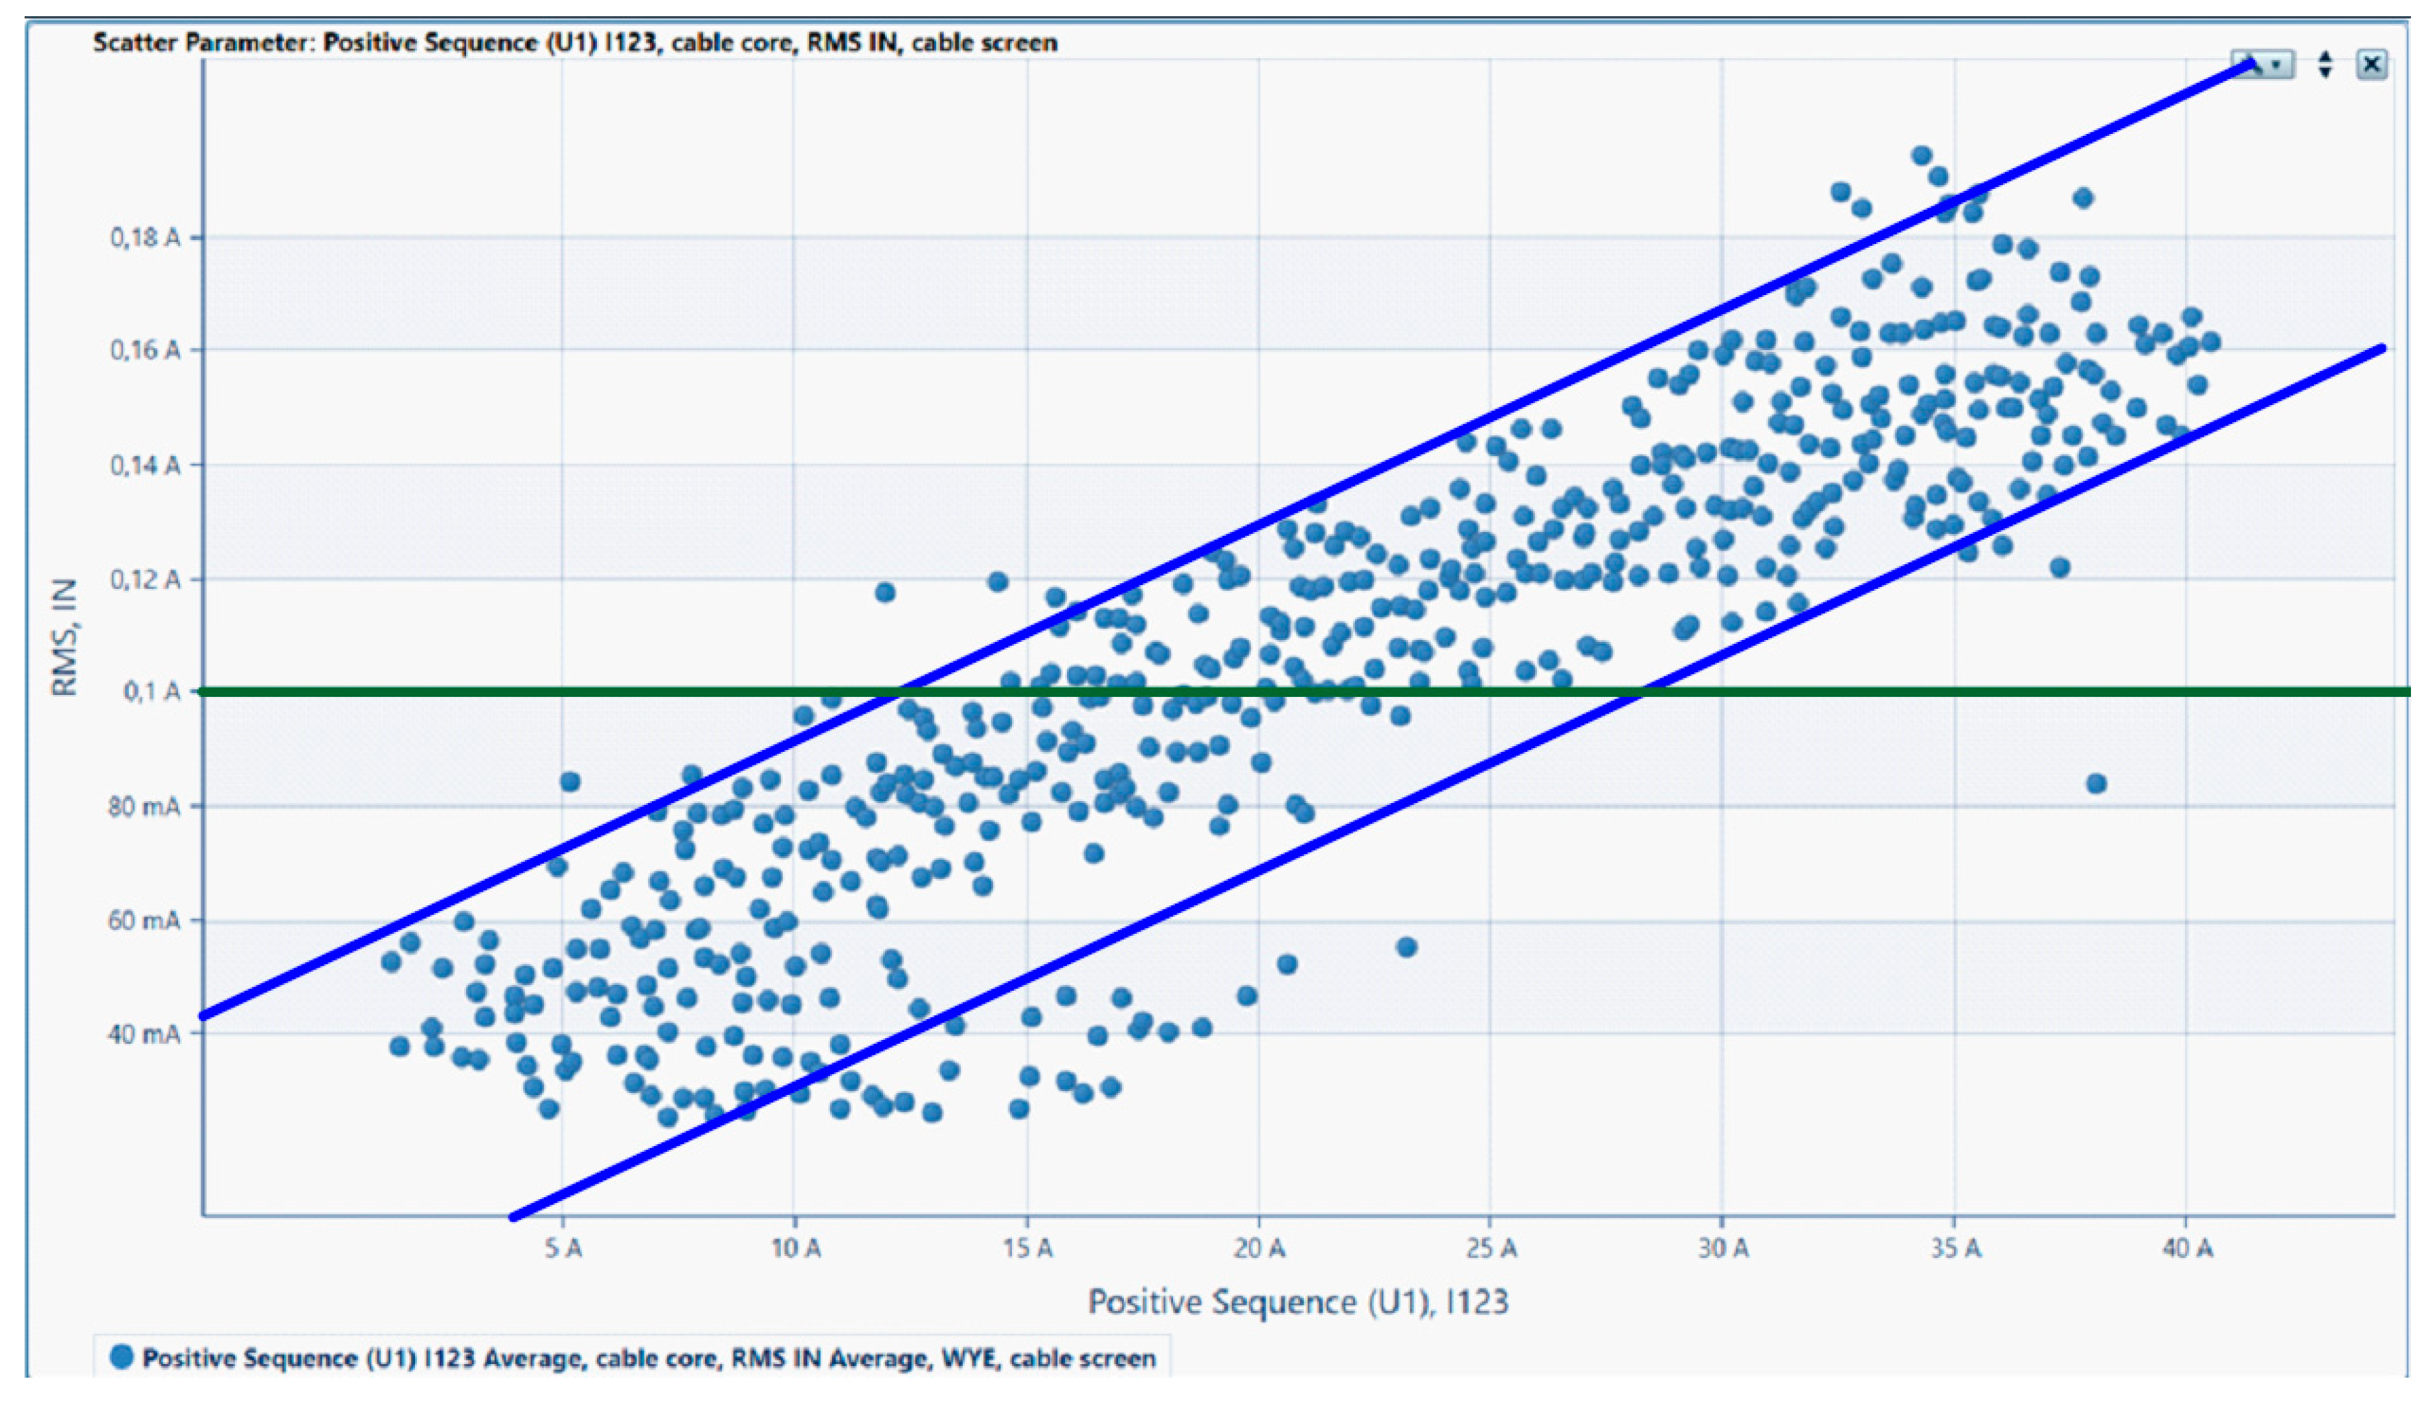The image size is (2433, 1412).
Task: Click the '0,1 A' y-axis tick label
Action: point(151,692)
